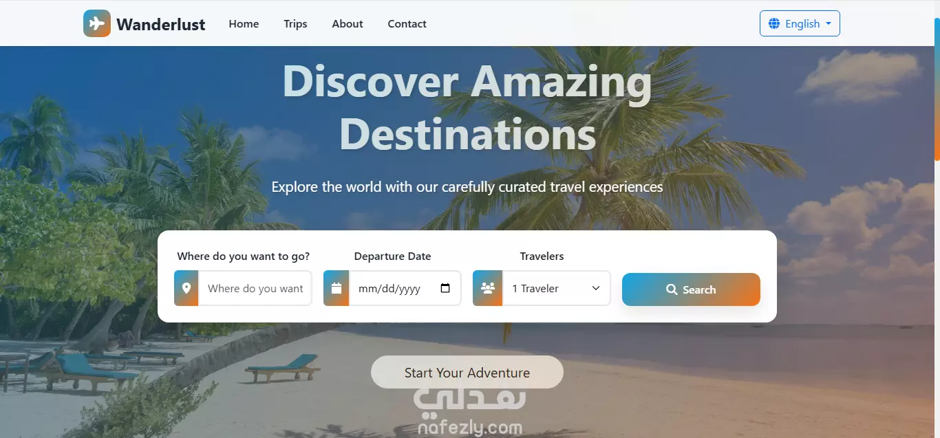940x438 pixels.
Task: Click the magnifying glass search icon
Action: 672,289
